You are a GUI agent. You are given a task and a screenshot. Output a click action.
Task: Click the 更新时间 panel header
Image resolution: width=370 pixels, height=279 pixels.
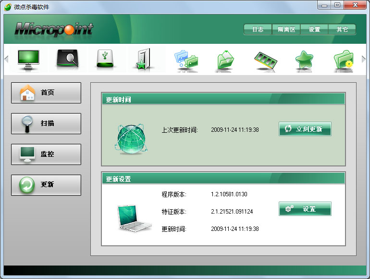coord(223,99)
